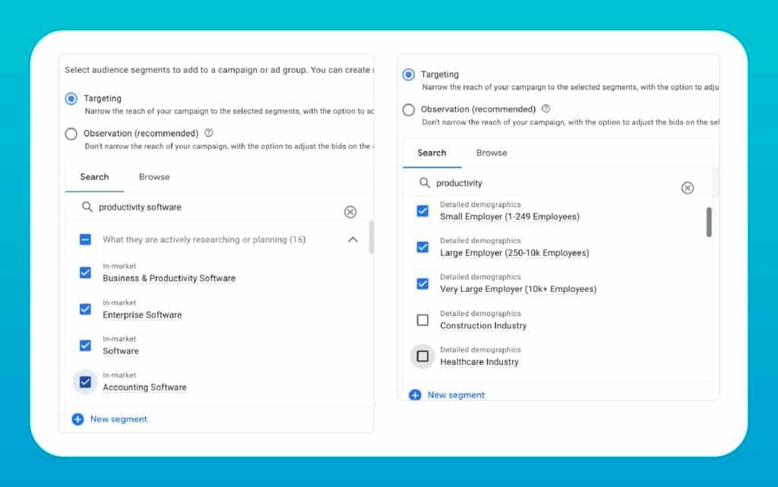Uncheck Enterprise Software segment
This screenshot has height=487, width=778.
85,309
